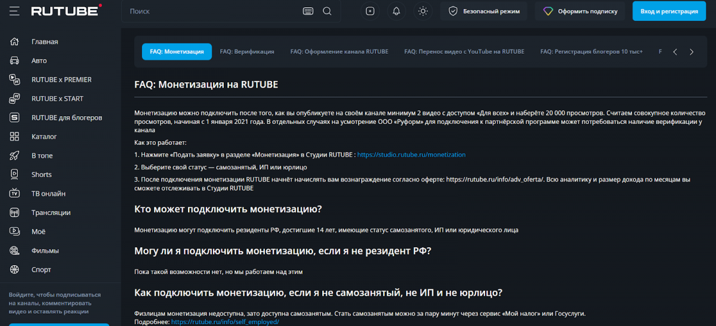Open Трансляции in the sidebar
This screenshot has height=326, width=716.
(x=51, y=213)
